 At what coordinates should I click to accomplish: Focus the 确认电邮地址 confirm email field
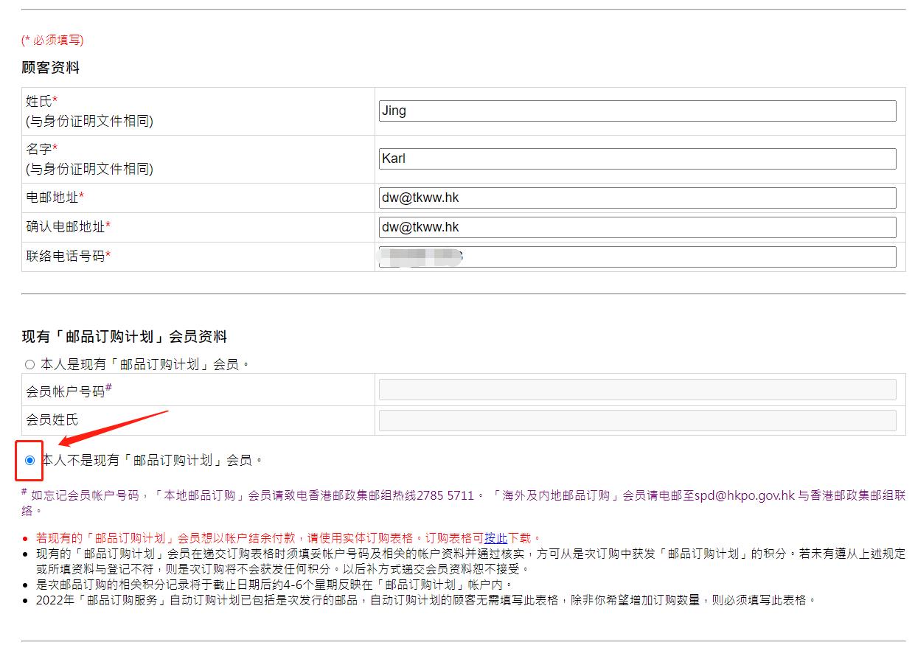click(x=637, y=227)
